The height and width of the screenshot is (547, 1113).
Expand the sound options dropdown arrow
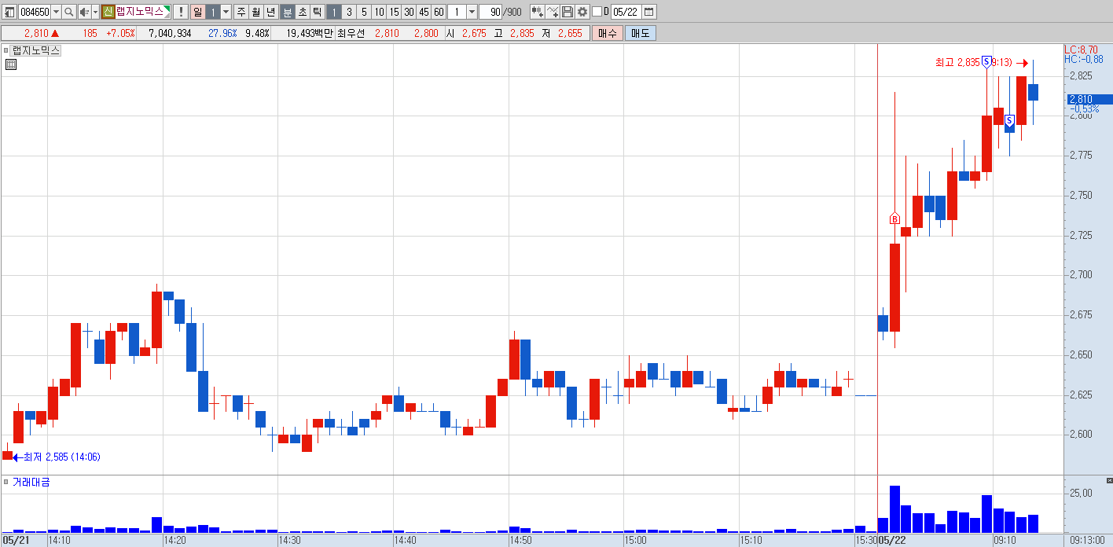pos(96,12)
